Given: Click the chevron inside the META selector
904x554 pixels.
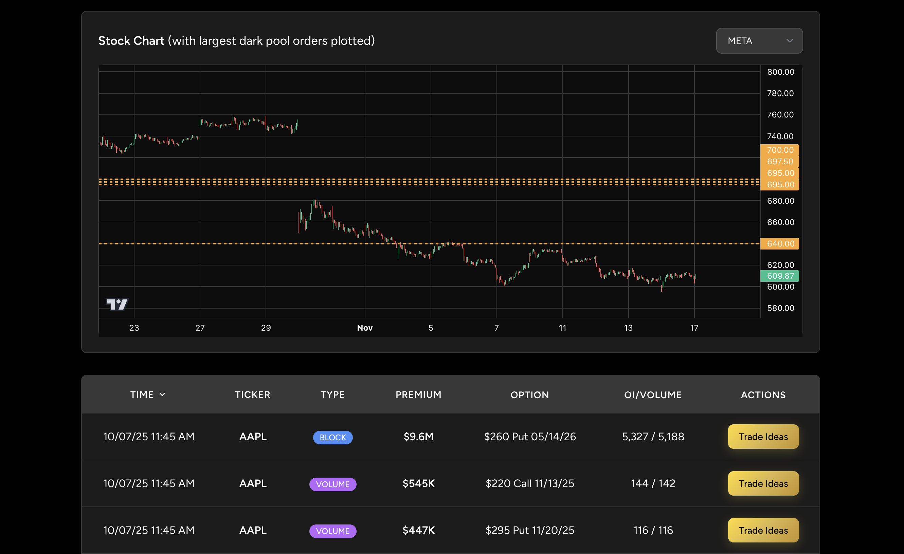Looking at the screenshot, I should tap(790, 41).
